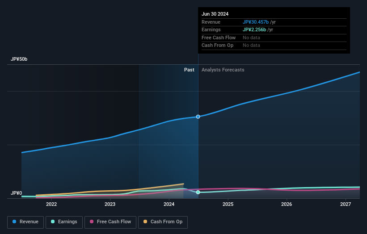Viewport: 367px width, 234px height.
Task: Click the 2027 x-axis label
Action: point(346,204)
